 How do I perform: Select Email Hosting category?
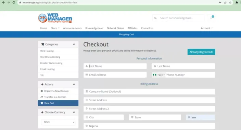58,69
